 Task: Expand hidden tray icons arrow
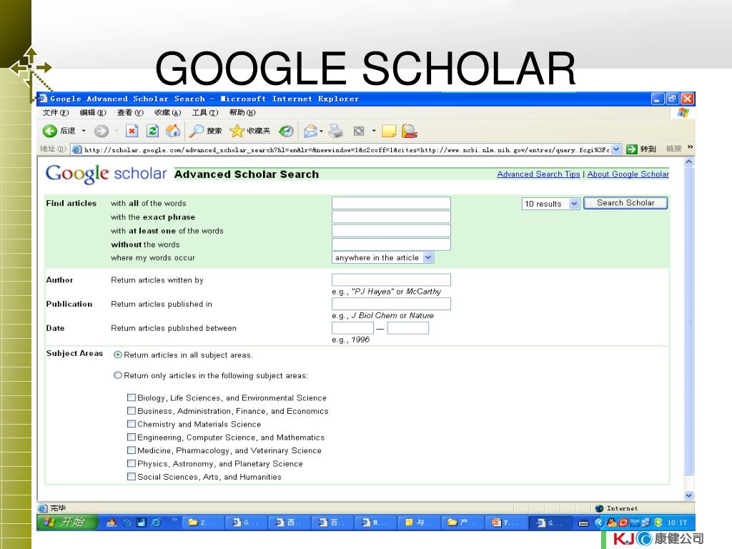(600, 523)
